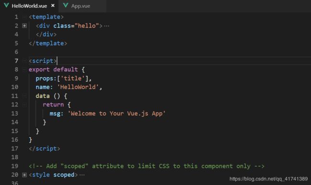Collapse export default block on line 8
311x185 pixels.
coord(24,70)
